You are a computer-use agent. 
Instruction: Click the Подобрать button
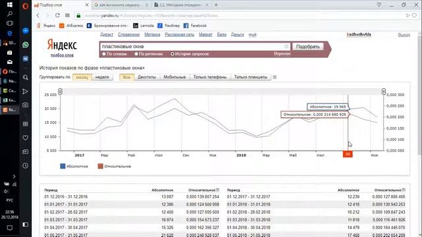tap(308, 47)
